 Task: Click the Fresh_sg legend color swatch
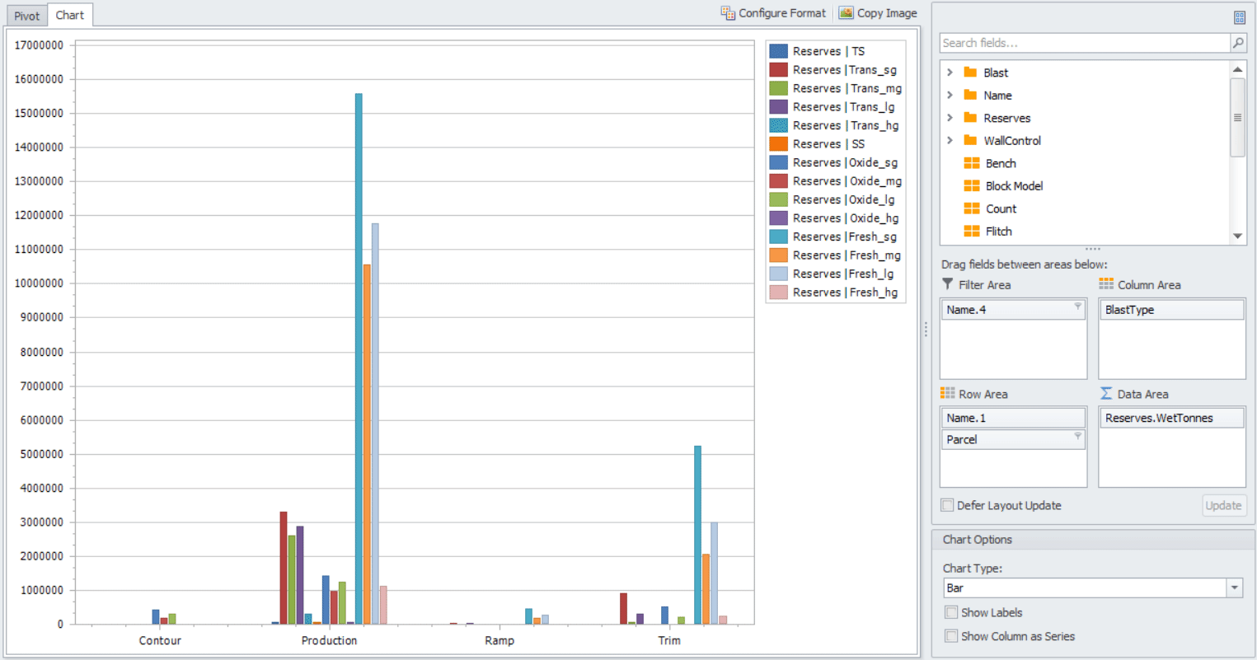click(778, 236)
